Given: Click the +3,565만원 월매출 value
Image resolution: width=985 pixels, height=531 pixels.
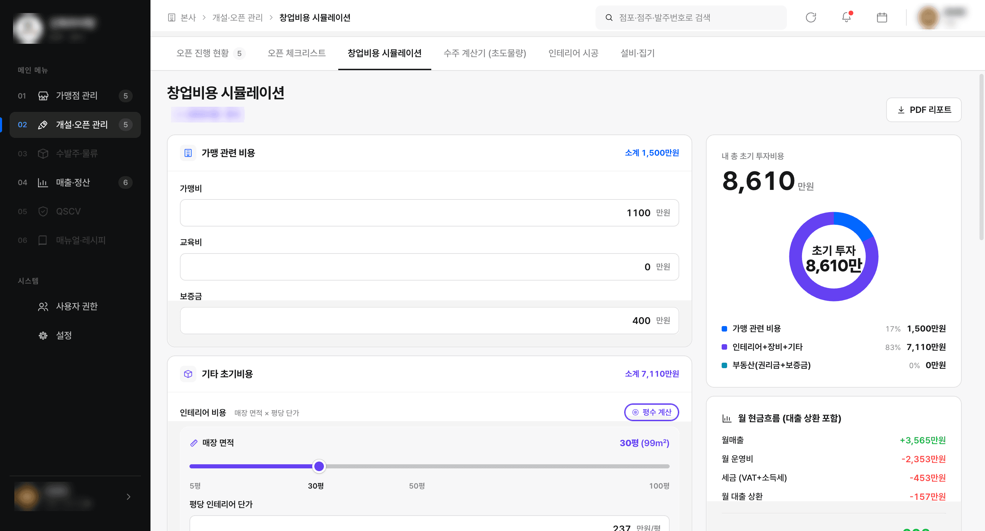Looking at the screenshot, I should coord(922,440).
